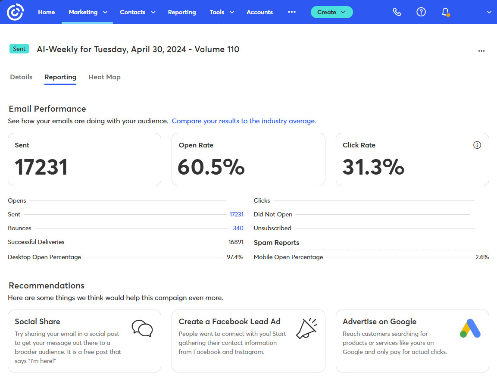Click the Constant Contact logo icon

[15, 12]
